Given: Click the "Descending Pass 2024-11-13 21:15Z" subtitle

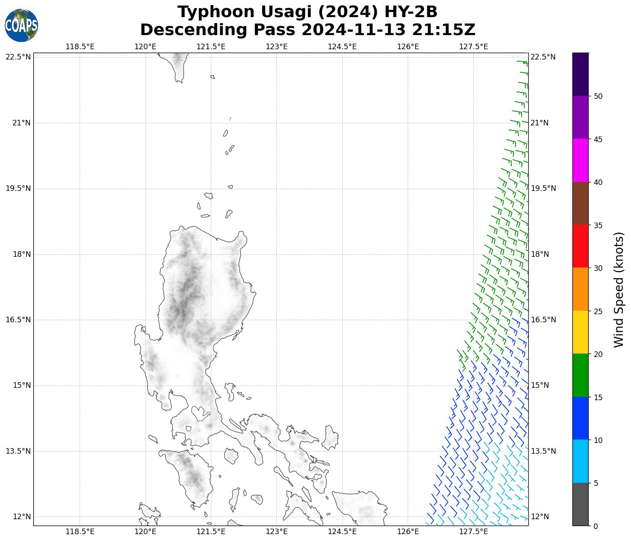Looking at the screenshot, I should (307, 30).
